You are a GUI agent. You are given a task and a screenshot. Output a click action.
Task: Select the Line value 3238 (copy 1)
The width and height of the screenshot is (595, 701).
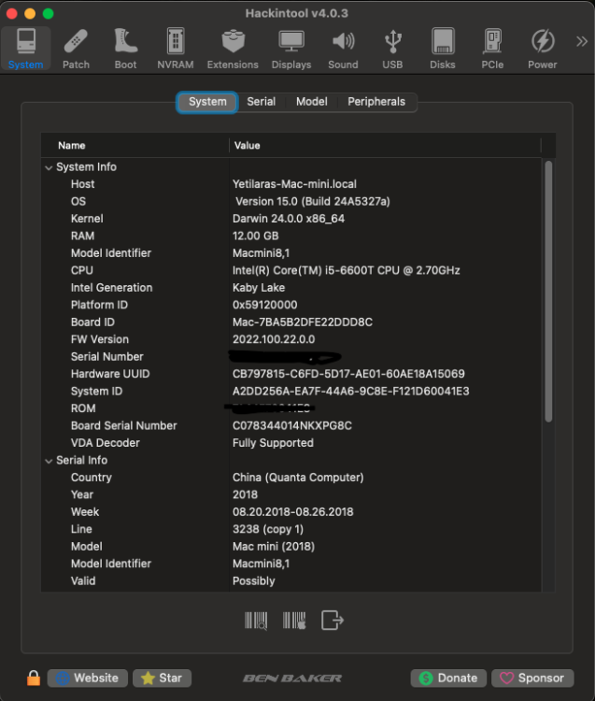[268, 529]
